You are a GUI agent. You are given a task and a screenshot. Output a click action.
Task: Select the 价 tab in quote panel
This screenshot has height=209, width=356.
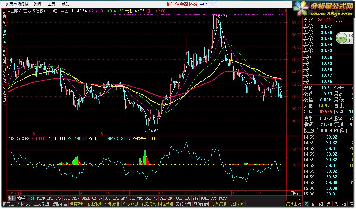pyautogui.click(x=314, y=204)
